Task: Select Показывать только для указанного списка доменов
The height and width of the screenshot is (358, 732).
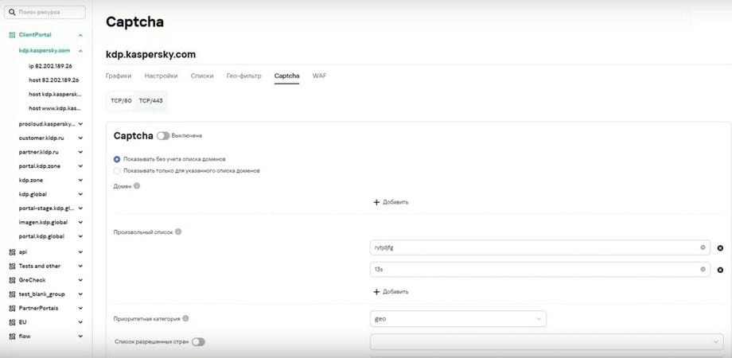Action: [117, 171]
